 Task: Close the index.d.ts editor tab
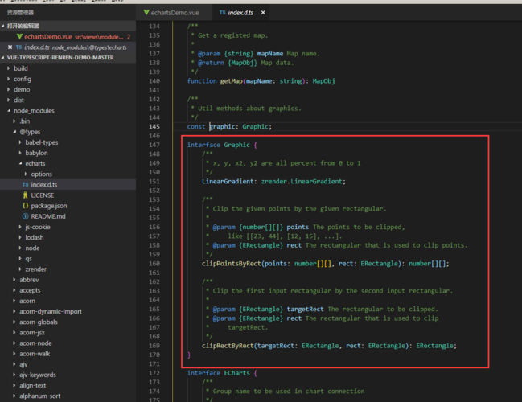[x=265, y=14]
